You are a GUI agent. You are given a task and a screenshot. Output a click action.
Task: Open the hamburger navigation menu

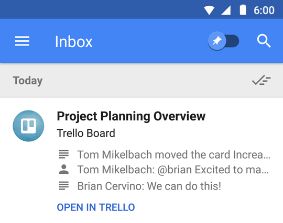click(x=22, y=41)
